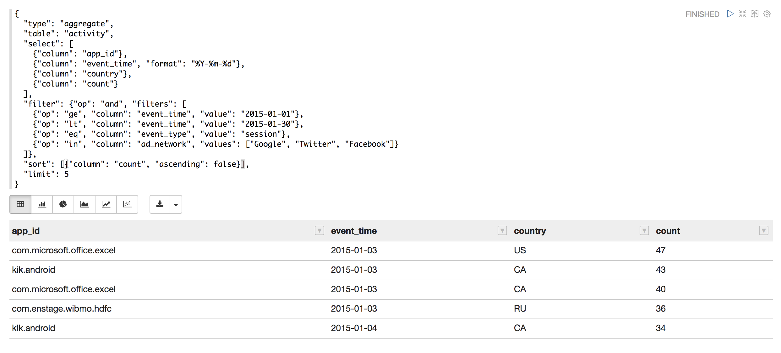Click the count column header
Viewport: 781px width, 353px height.
pos(668,231)
